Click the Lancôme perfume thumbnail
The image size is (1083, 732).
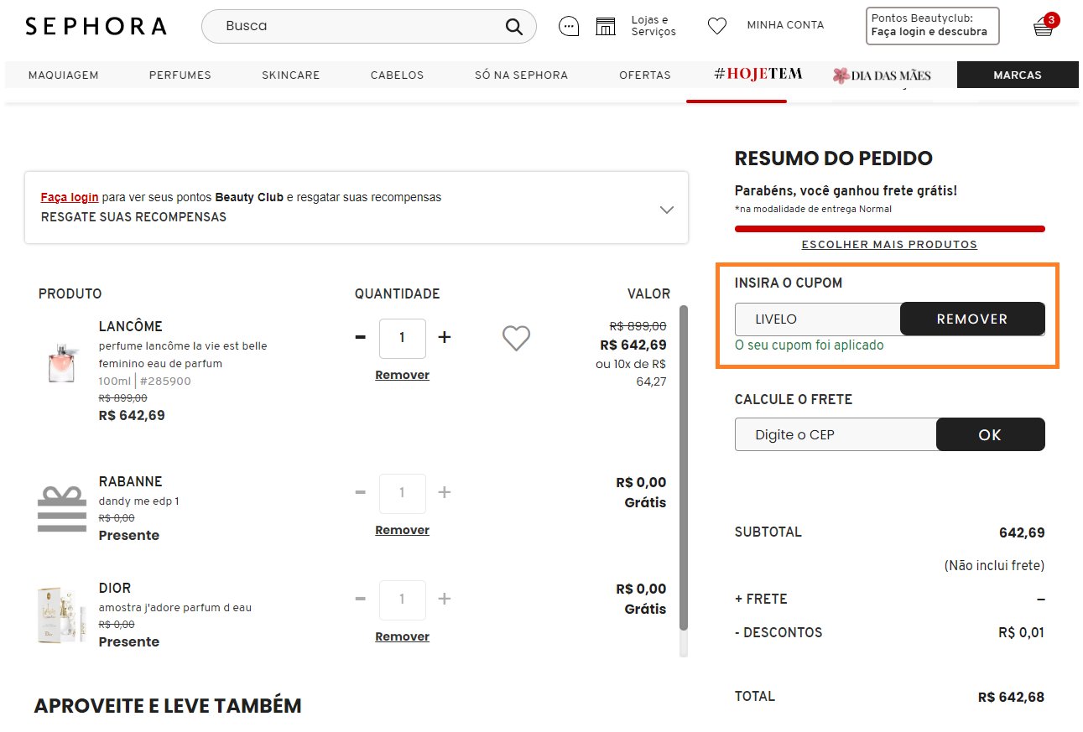pos(62,361)
